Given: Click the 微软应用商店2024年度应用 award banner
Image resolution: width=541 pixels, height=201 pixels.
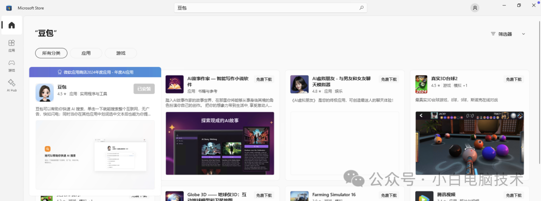Looking at the screenshot, I should 95,72.
